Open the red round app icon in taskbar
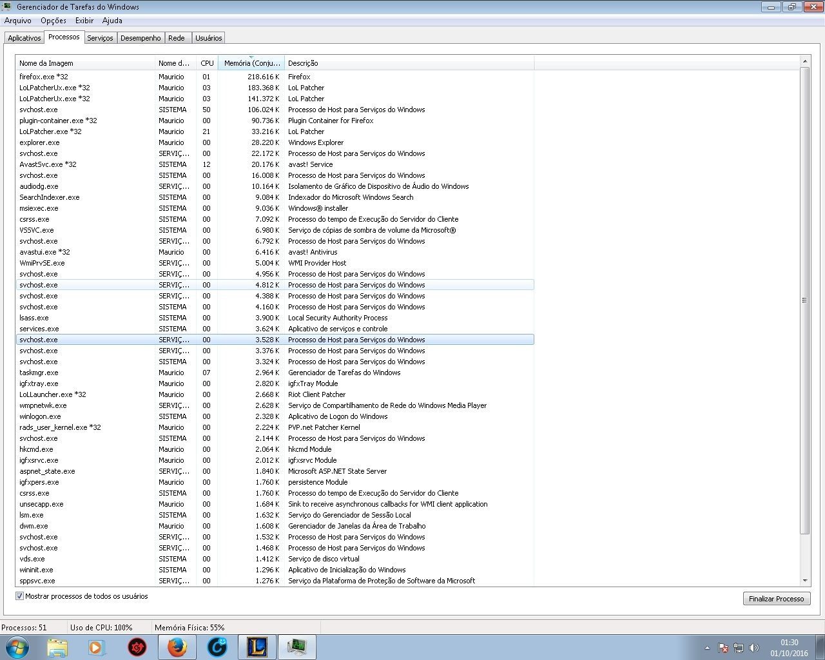The height and width of the screenshot is (660, 825). pos(137,647)
